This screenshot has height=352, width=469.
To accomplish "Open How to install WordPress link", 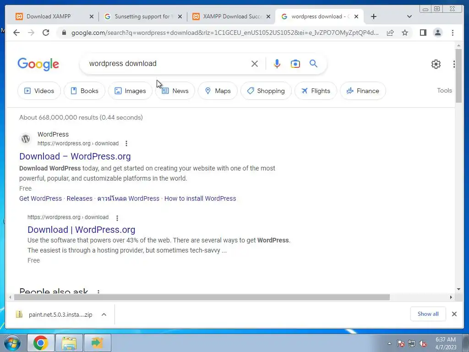I will click(200, 198).
